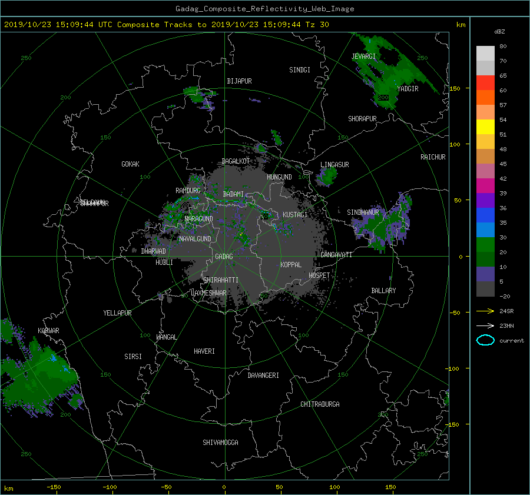The image size is (530, 495).
Task: Click the KARWAR city label
Action: click(x=48, y=331)
